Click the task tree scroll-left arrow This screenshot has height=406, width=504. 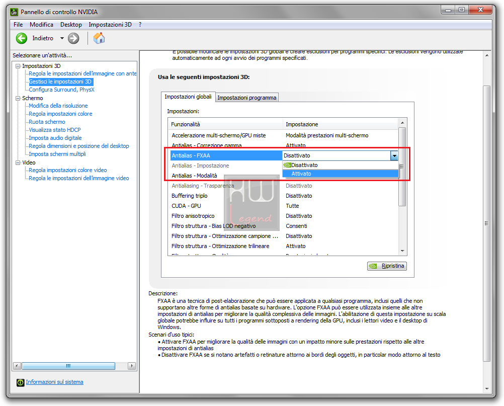[x=17, y=366]
